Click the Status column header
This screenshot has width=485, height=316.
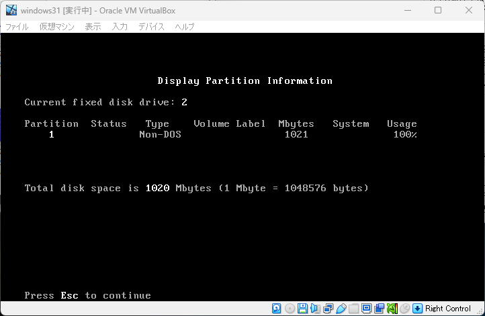[109, 123]
